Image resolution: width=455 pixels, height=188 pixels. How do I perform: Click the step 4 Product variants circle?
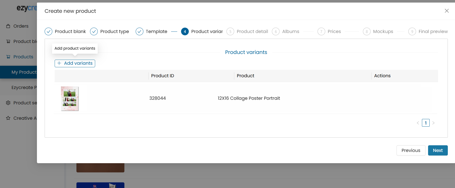[x=185, y=31]
